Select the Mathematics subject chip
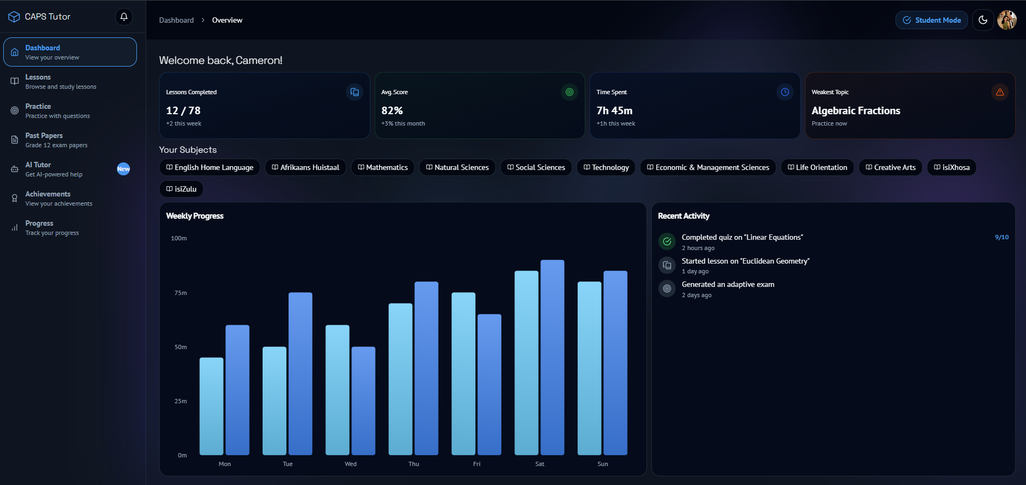This screenshot has height=485, width=1026. click(x=383, y=167)
